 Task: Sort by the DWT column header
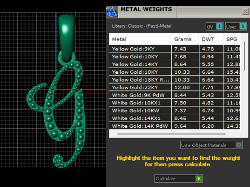point(211,39)
